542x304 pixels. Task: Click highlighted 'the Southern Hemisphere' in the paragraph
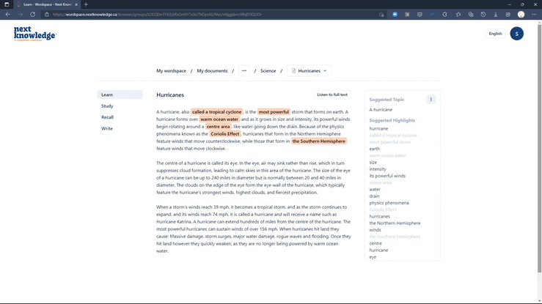click(319, 141)
